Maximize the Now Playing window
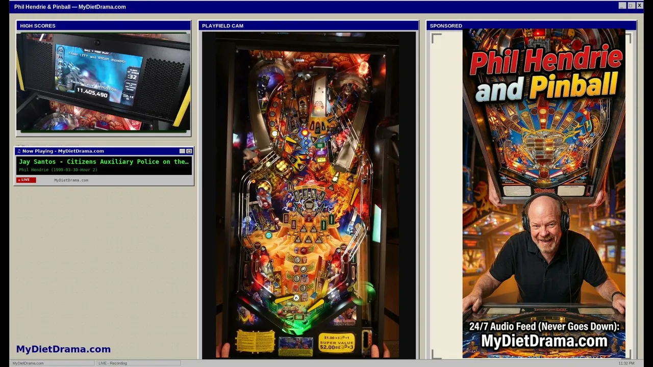This screenshot has height=367, width=653. pyautogui.click(x=189, y=151)
